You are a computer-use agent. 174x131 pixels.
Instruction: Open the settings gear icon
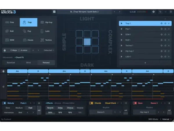(153, 12)
